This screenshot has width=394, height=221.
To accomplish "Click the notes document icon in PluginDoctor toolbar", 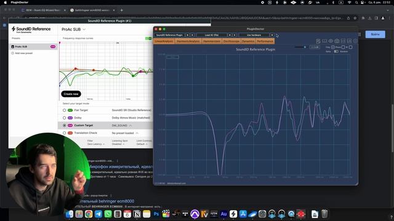I will pyautogui.click(x=318, y=41).
